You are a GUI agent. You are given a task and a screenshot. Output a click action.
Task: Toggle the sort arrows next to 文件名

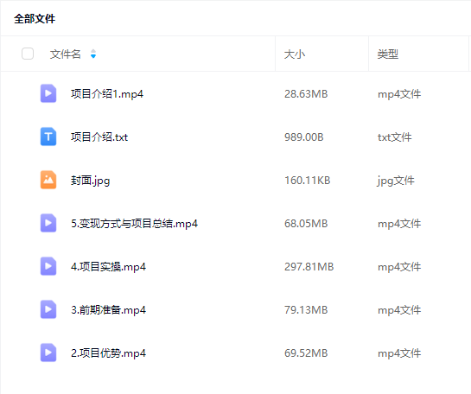(x=93, y=54)
